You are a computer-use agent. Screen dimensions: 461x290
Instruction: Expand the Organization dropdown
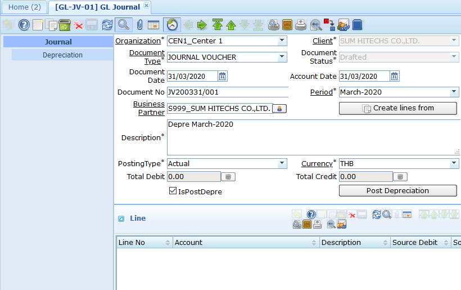282,41
